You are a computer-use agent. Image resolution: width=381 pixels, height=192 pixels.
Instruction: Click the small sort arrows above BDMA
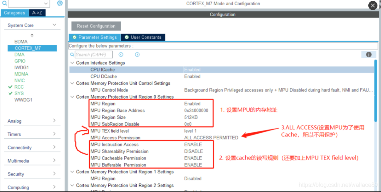(32, 35)
